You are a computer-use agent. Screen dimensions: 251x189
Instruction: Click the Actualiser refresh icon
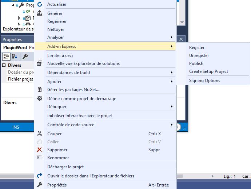click(40, 4)
